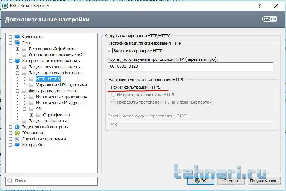Click the HTTPS ports field showing 443

[190, 125]
